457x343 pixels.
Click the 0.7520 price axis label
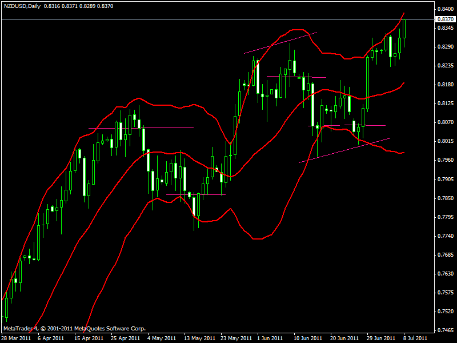click(x=446, y=312)
